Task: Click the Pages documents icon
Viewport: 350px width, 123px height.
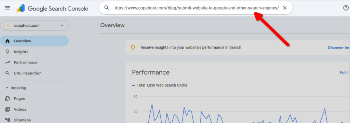Action: (x=8, y=99)
